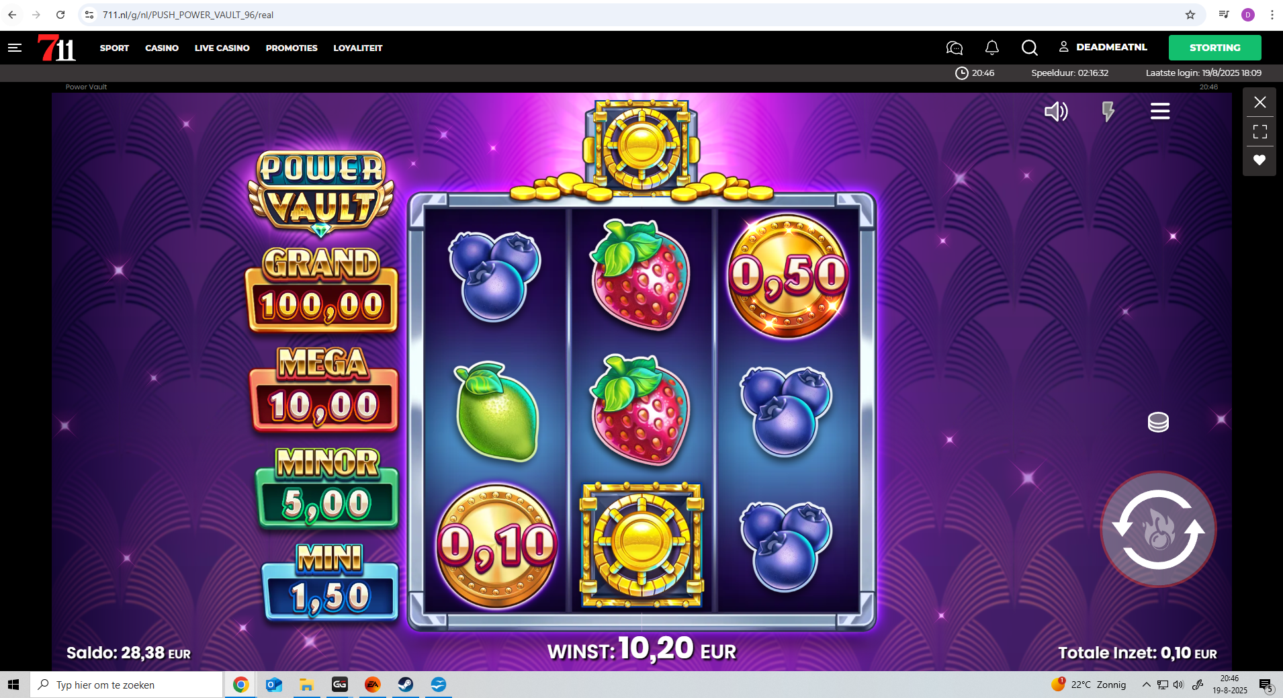Expand the site sidebar hamburger menu
Image resolution: width=1283 pixels, height=698 pixels.
point(15,48)
